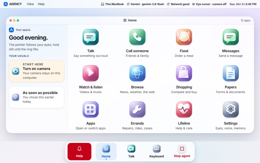Toggle Eye cursor camera off status
The image size is (260, 163).
coord(209,4)
